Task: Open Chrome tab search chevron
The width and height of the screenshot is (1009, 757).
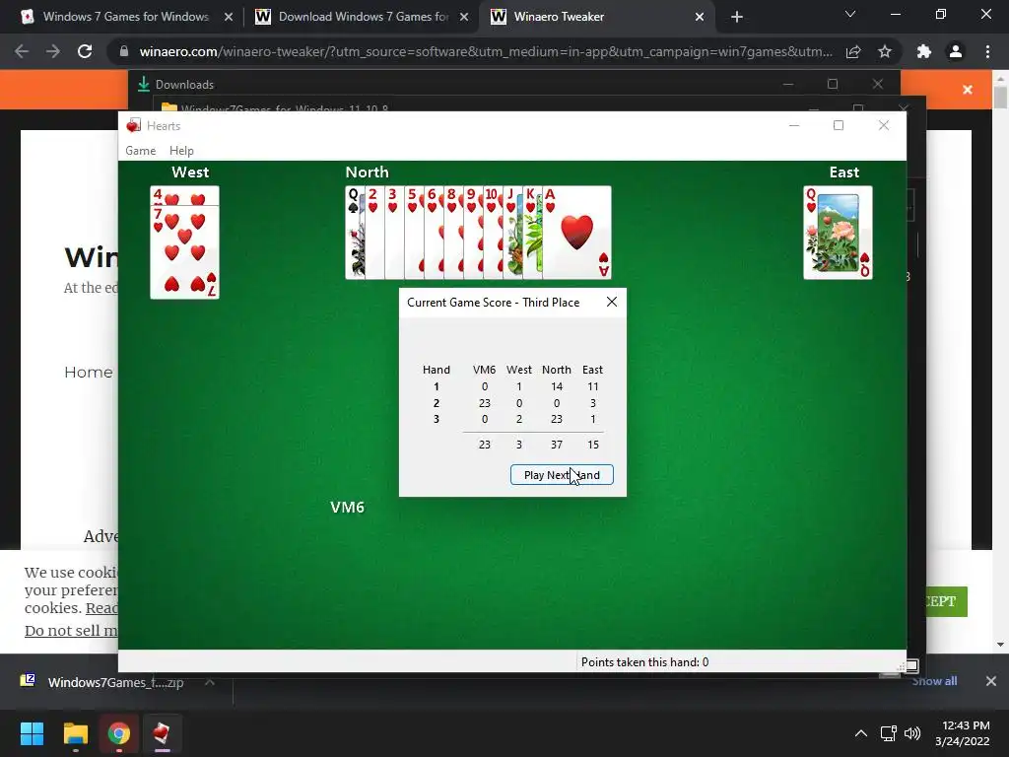Action: [x=850, y=14]
